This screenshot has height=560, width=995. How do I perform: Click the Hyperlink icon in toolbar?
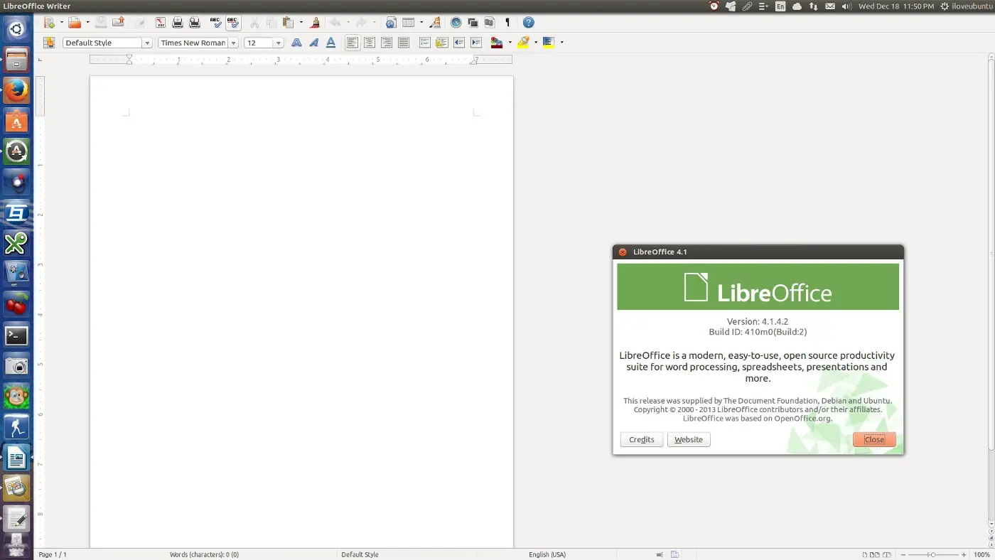[x=390, y=23]
